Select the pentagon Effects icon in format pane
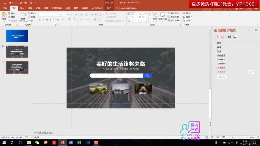 pyautogui.click(x=223, y=36)
